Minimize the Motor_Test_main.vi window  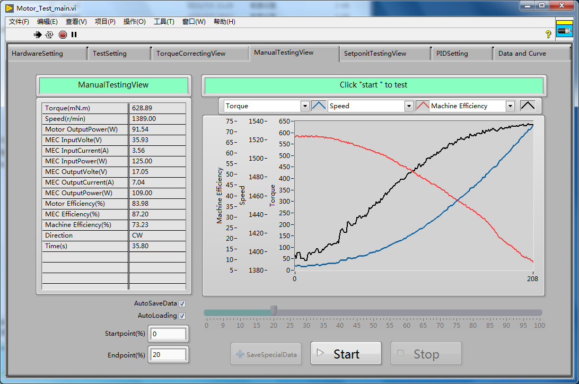pyautogui.click(x=527, y=5)
